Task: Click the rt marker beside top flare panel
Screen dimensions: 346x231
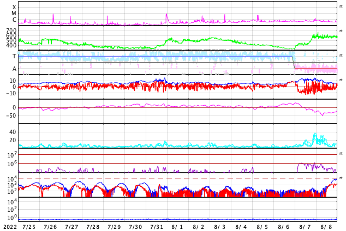Action: [x=341, y=6]
